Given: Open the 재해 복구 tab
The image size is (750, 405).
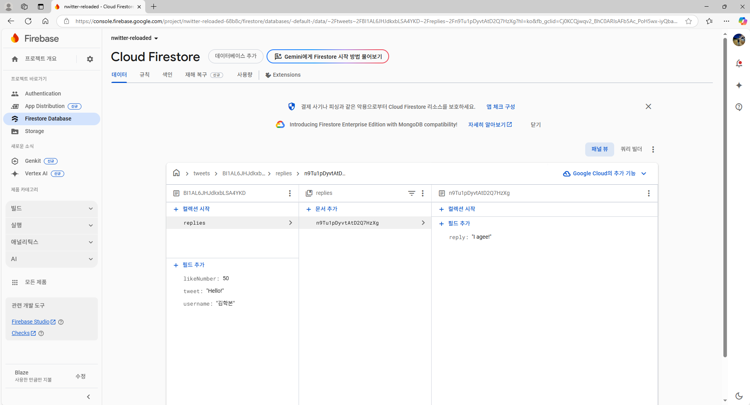Looking at the screenshot, I should (x=204, y=75).
